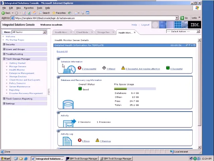Image resolution: width=214 pixels, height=161 pixels.
Task: Collapse the Tivoli Storage Manager section
Action: 4,59
